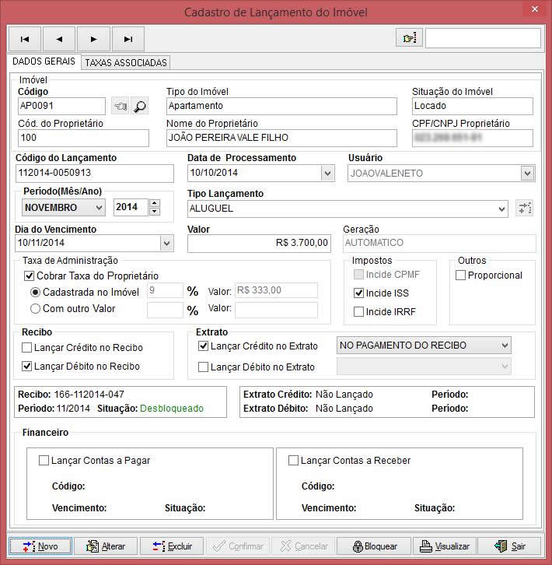552x565 pixels.
Task: Expand the Tipo Lançamento dropdown
Action: point(501,209)
